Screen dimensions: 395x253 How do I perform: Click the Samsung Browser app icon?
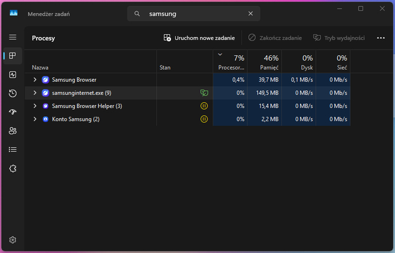pyautogui.click(x=45, y=80)
